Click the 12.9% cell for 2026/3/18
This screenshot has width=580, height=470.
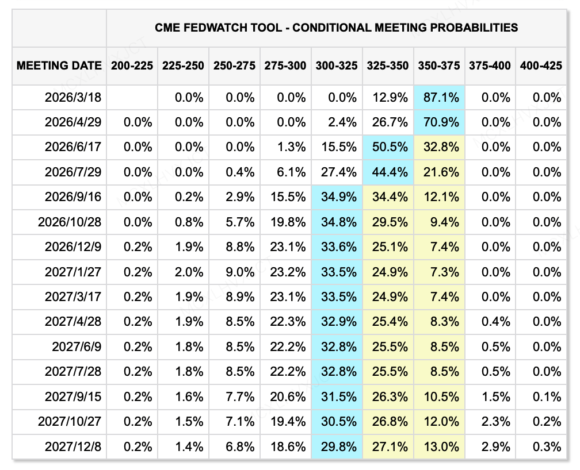[388, 98]
